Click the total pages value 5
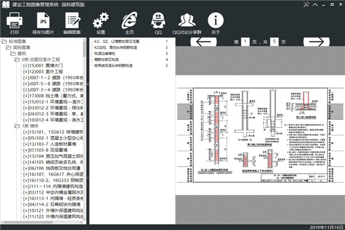 pyautogui.click(x=274, y=41)
